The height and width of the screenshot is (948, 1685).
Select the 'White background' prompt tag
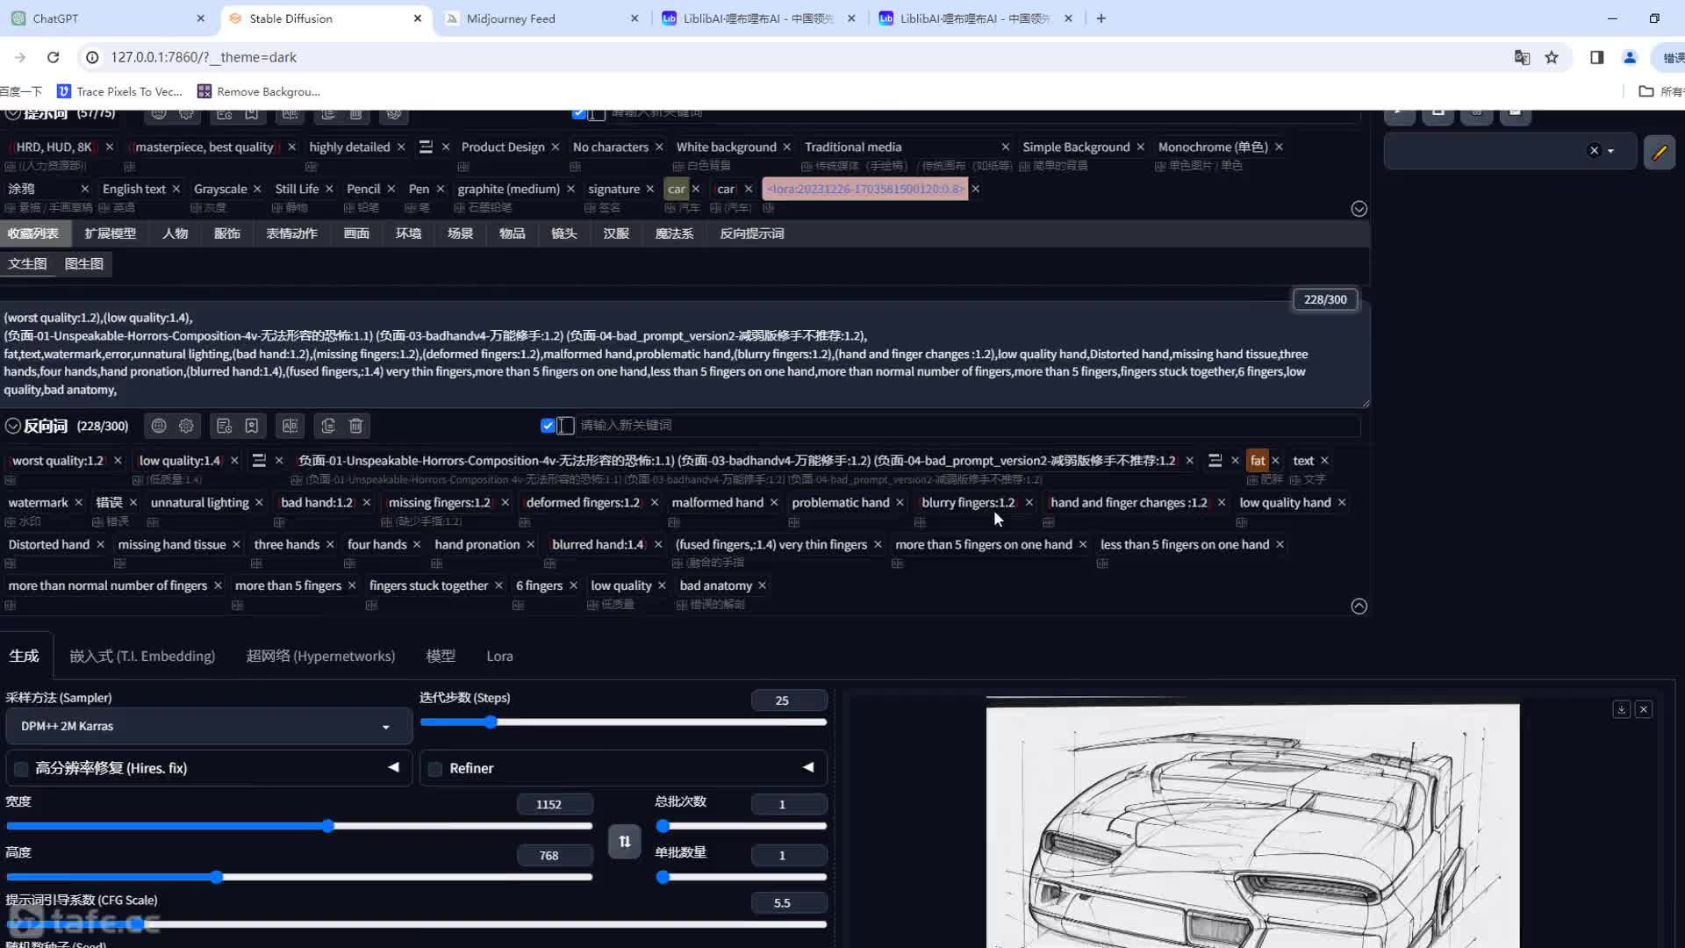tap(726, 147)
